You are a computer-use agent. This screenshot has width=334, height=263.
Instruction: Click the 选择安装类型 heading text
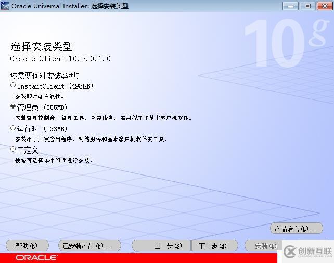point(41,46)
